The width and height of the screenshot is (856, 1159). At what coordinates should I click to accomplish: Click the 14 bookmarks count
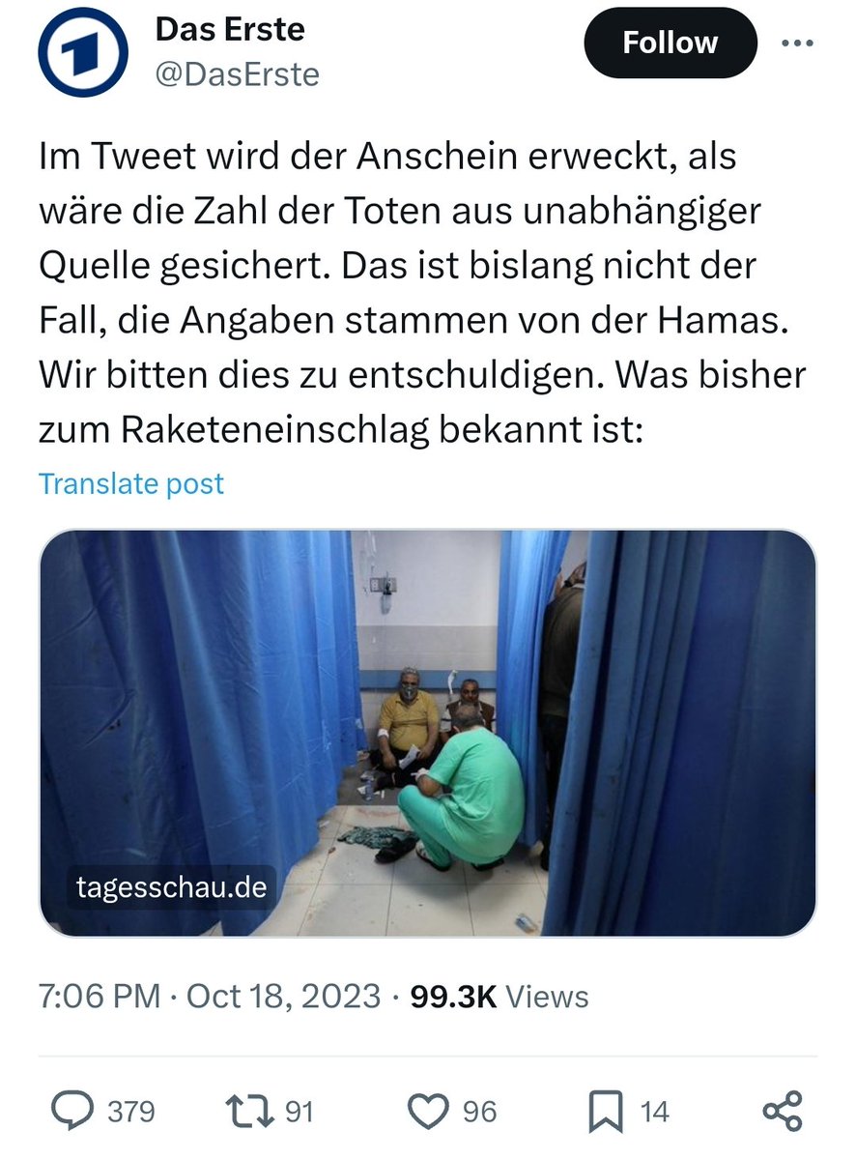click(x=654, y=1112)
